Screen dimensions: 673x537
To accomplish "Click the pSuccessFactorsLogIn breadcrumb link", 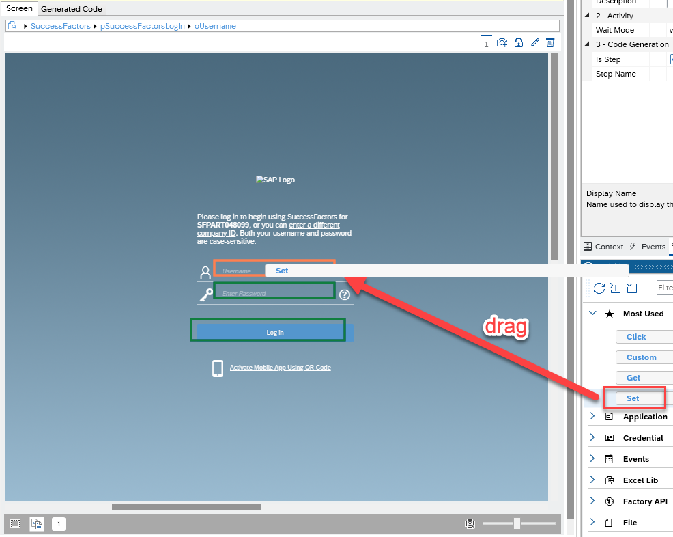I will pos(143,26).
